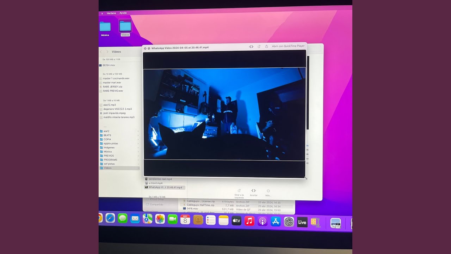Open Maps from the Dock
Viewport: 451px width, 254px height.
click(x=148, y=219)
